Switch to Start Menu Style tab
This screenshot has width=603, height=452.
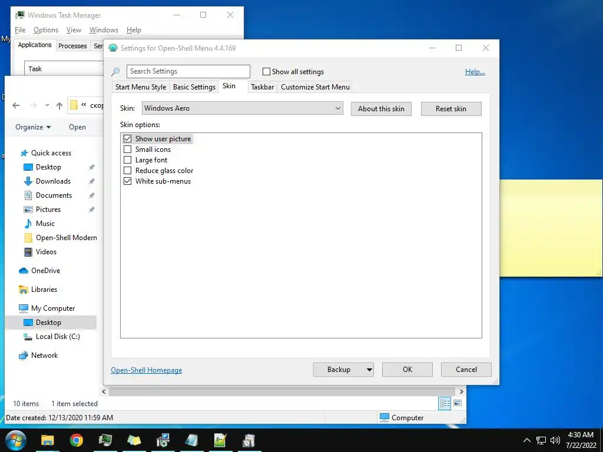(x=141, y=87)
